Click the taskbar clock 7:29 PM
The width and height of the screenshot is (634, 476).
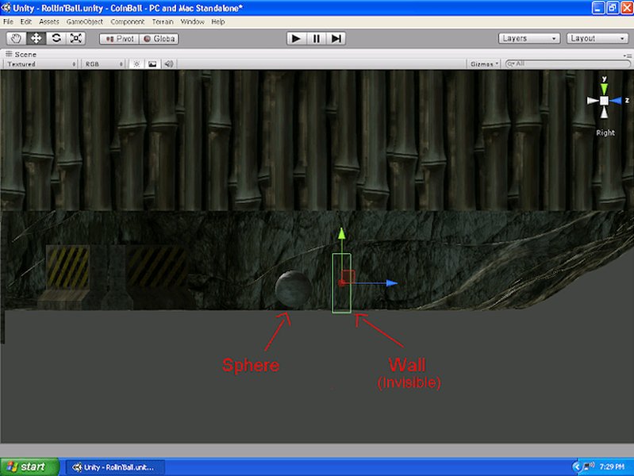pyautogui.click(x=612, y=467)
